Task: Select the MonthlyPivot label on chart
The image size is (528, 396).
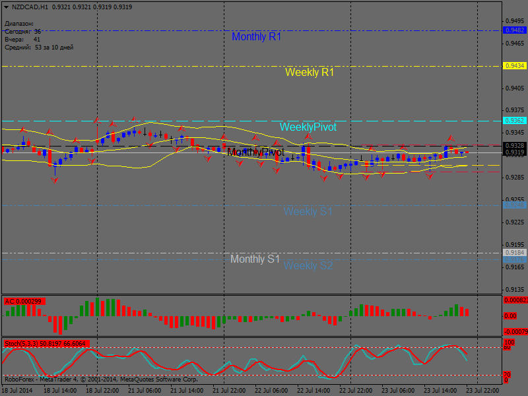Action: [255, 152]
